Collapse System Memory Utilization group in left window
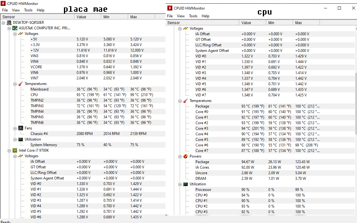The image size is (357, 223). (x=15, y=140)
